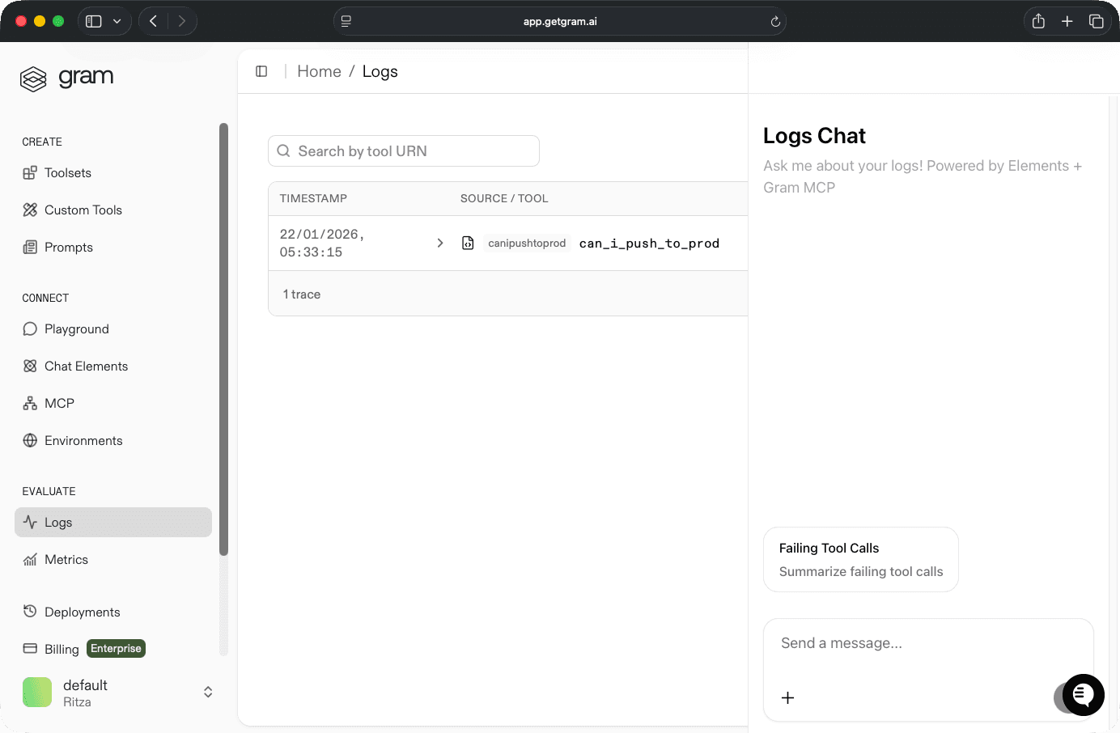The width and height of the screenshot is (1120, 733).
Task: Go to Home via the breadcrumb
Action: pyautogui.click(x=319, y=71)
